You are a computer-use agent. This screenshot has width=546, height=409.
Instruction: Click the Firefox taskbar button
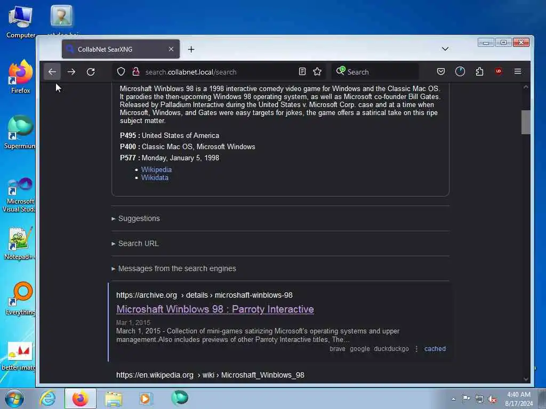point(81,398)
